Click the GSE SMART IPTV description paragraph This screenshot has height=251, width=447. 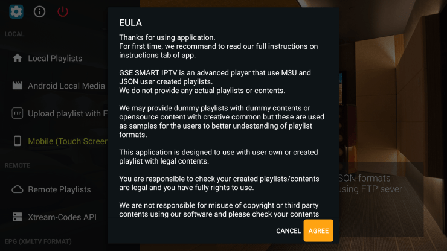(x=215, y=81)
